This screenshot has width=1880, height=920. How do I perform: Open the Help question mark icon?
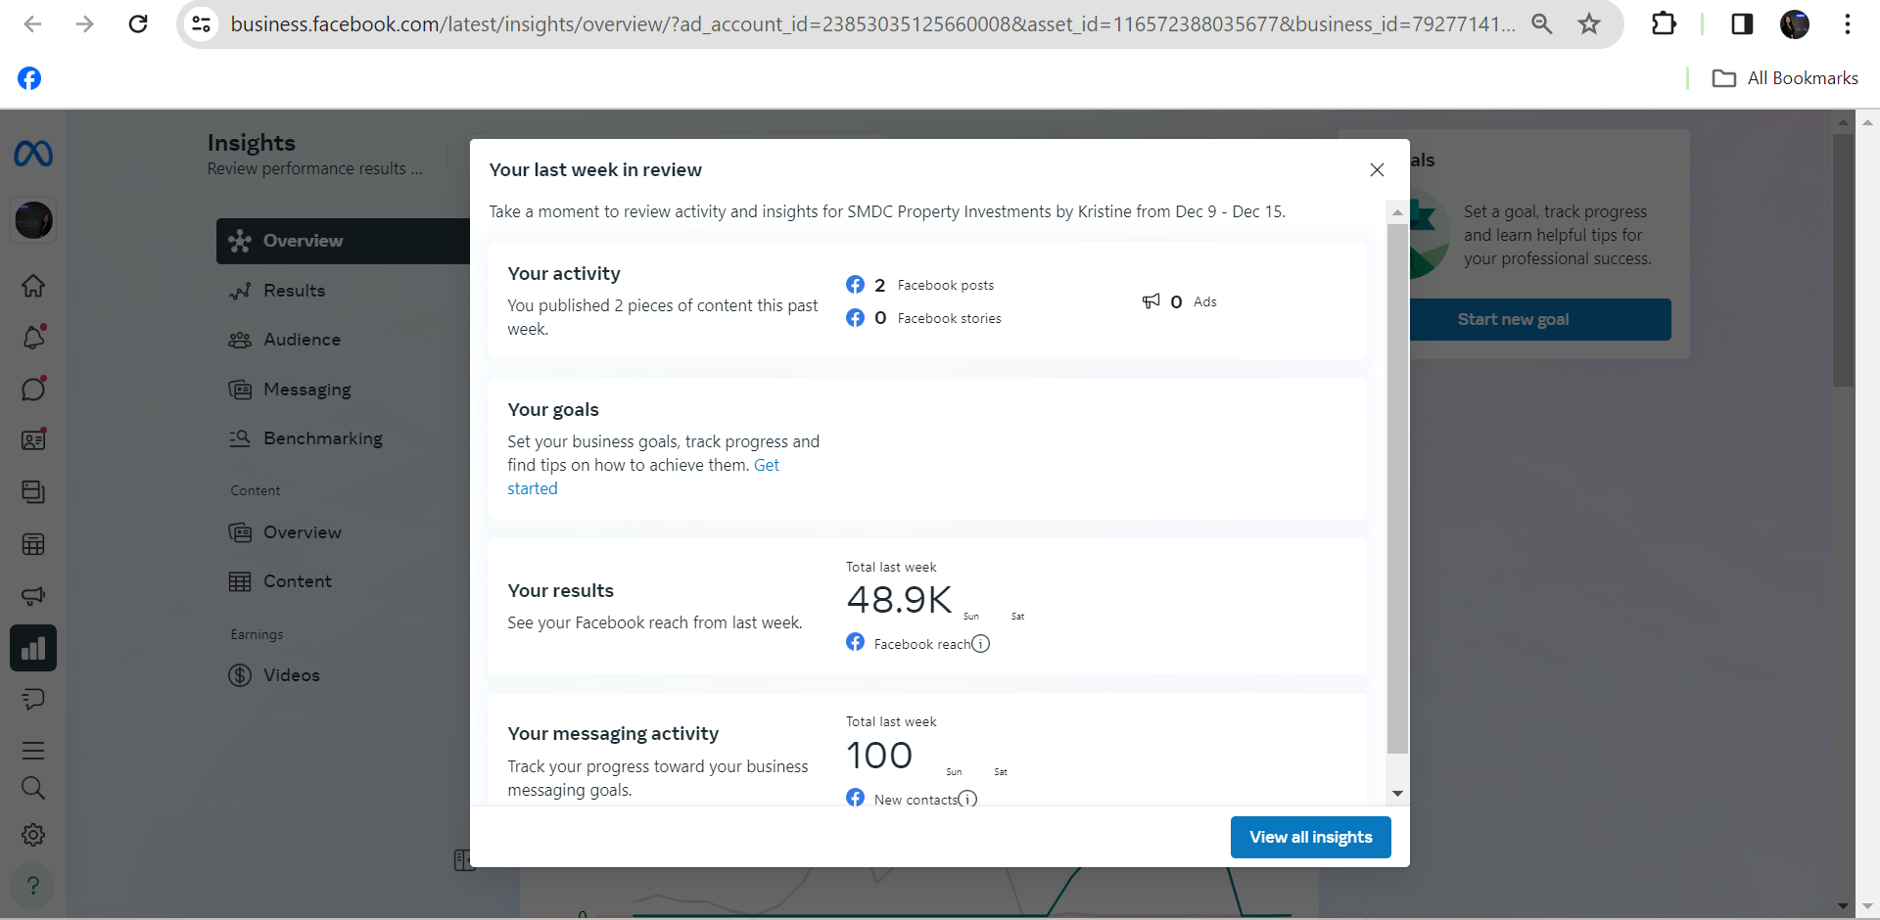(x=33, y=886)
